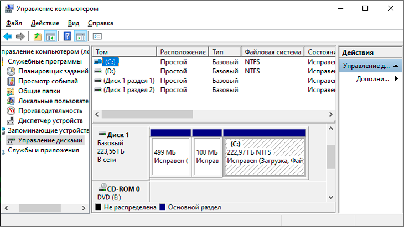
Task: Click the Event Viewer icon
Action: point(11,81)
